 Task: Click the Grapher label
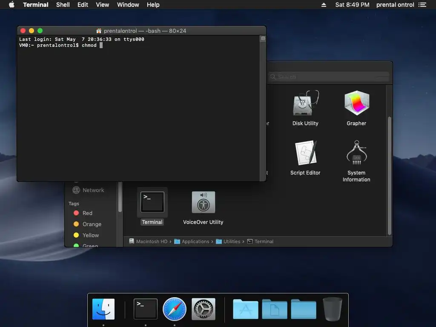click(356, 123)
